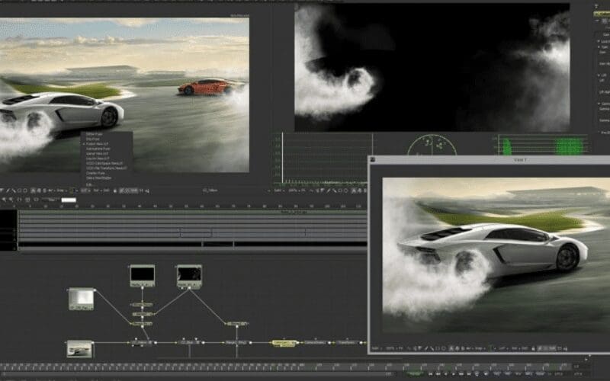Open the RoI dropdown in left viewer toolbar
610x381 pixels.
[x=98, y=191]
